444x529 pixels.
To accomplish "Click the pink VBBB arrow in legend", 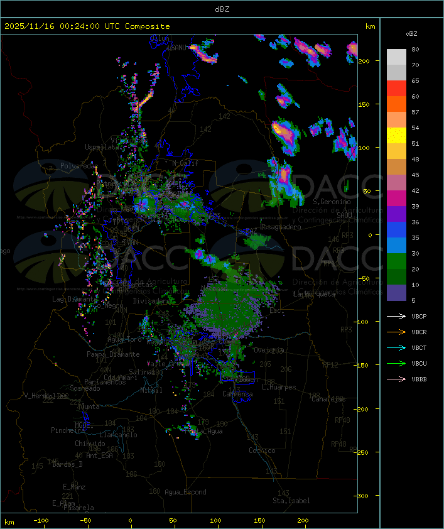I will tap(396, 379).
